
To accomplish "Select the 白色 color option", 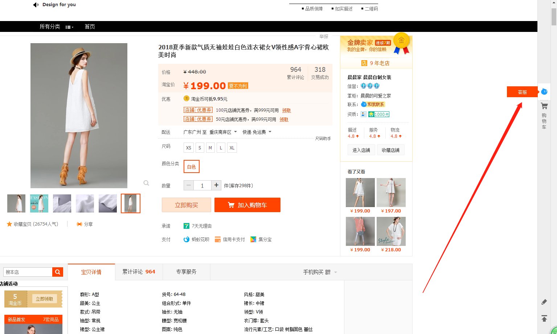I will click(x=191, y=166).
